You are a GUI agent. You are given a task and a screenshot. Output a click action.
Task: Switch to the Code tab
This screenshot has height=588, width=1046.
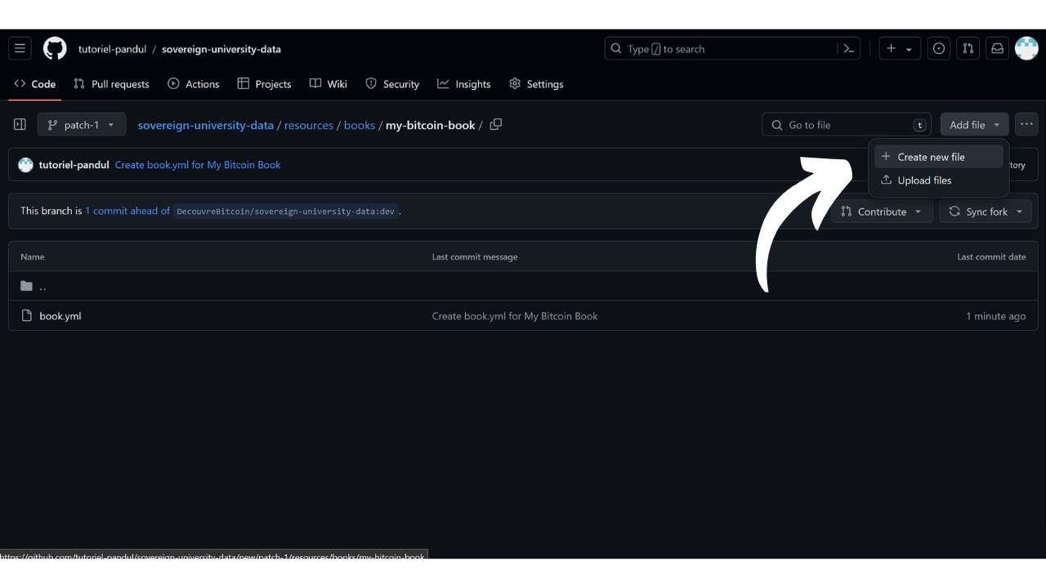click(35, 84)
